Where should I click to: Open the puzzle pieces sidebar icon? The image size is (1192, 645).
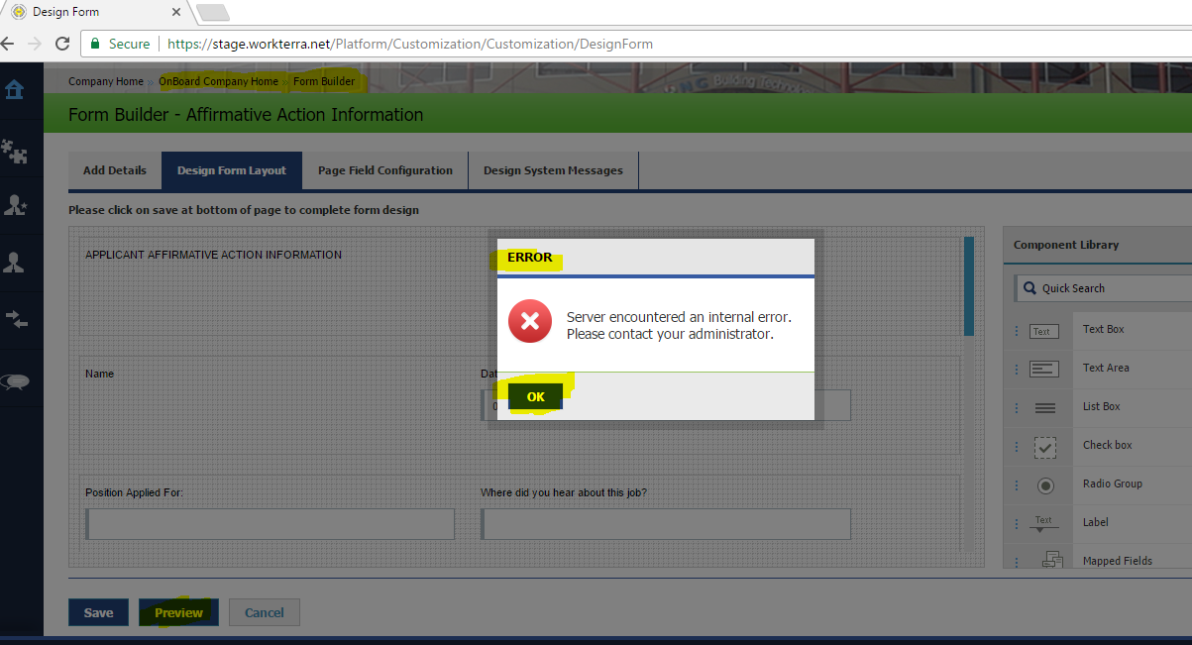(15, 152)
